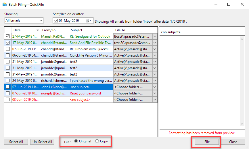249x149 pixels.
Task: Click the '06-Jun-2019 04:...' date cell
Action: pyautogui.click(x=25, y=55)
